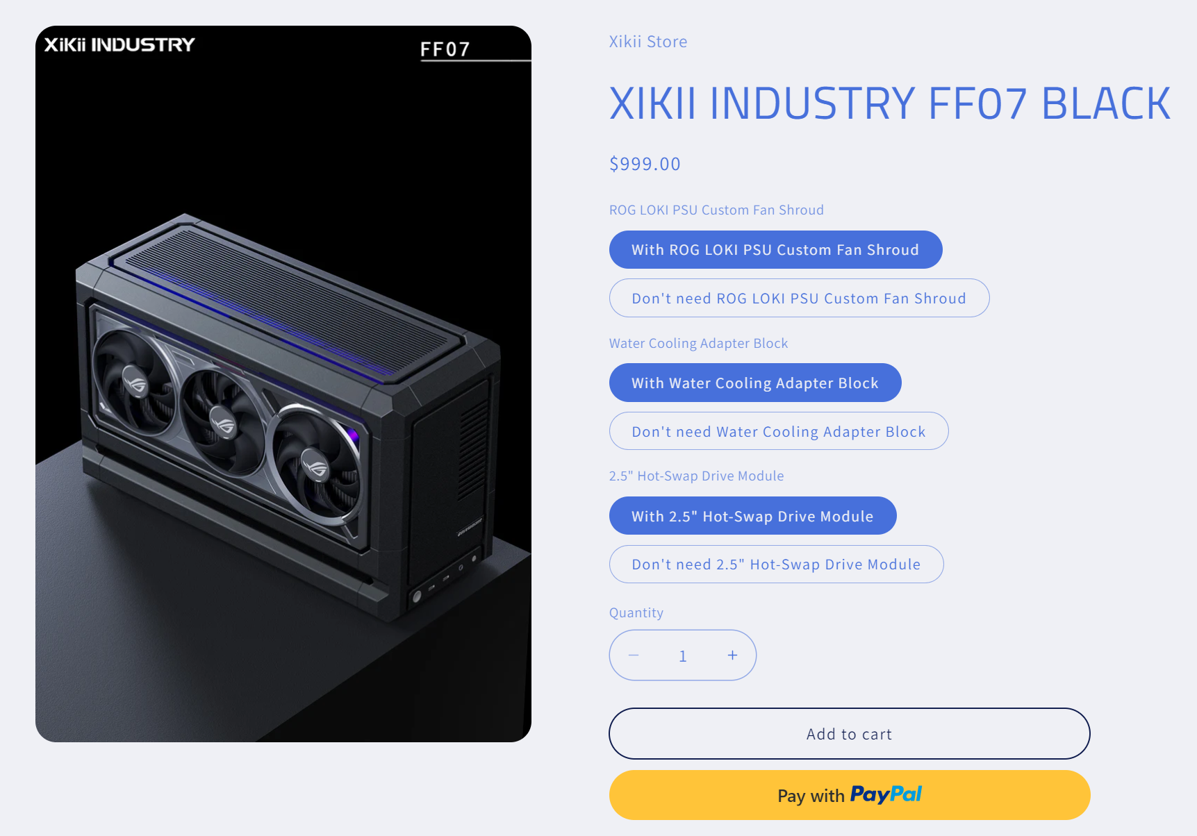This screenshot has width=1197, height=836.
Task: Choose Don't need ROG LOKI PSU Custom Fan Shroud
Action: coord(799,299)
